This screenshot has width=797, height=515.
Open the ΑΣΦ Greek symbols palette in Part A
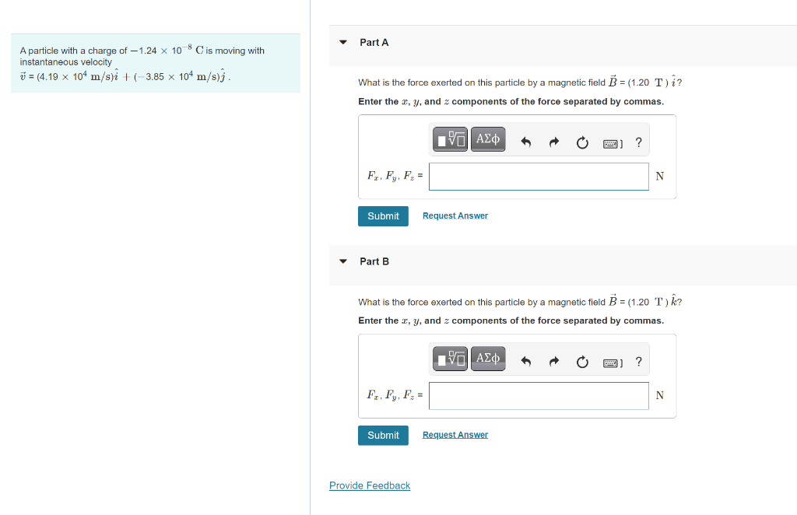(x=488, y=139)
